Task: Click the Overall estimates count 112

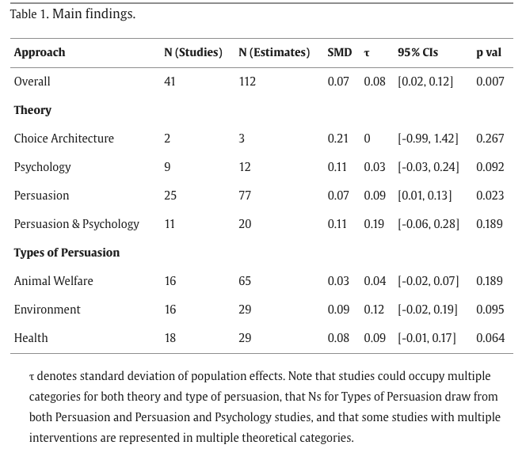Action: [247, 82]
